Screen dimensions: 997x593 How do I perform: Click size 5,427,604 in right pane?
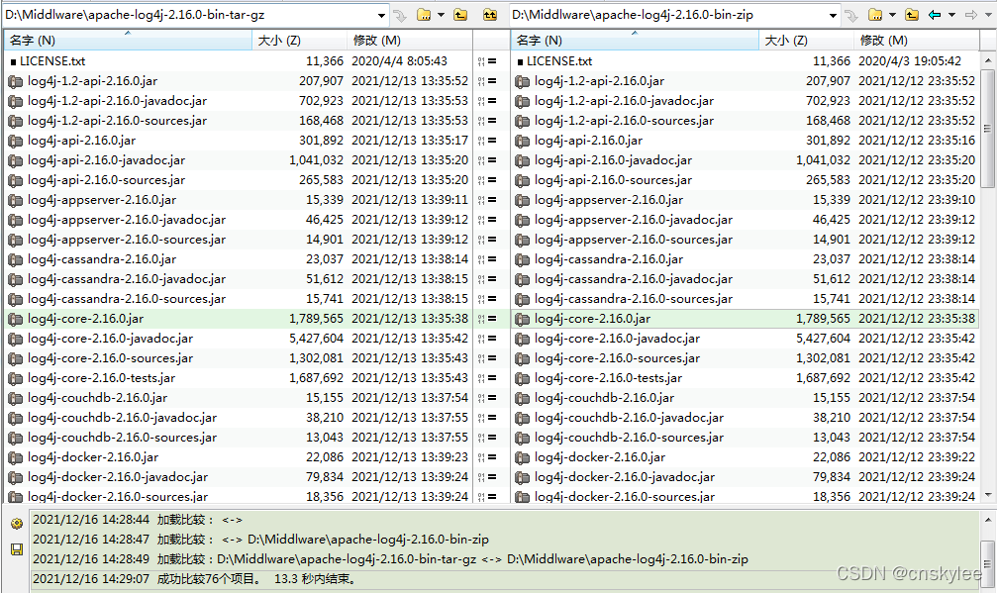point(823,339)
